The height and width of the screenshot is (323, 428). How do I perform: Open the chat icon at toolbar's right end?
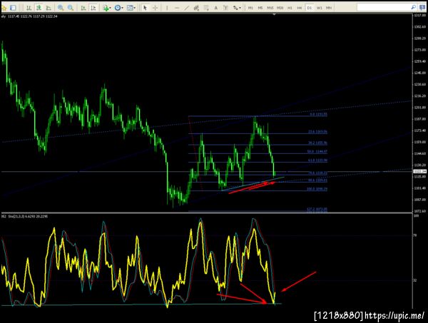[x=423, y=7]
